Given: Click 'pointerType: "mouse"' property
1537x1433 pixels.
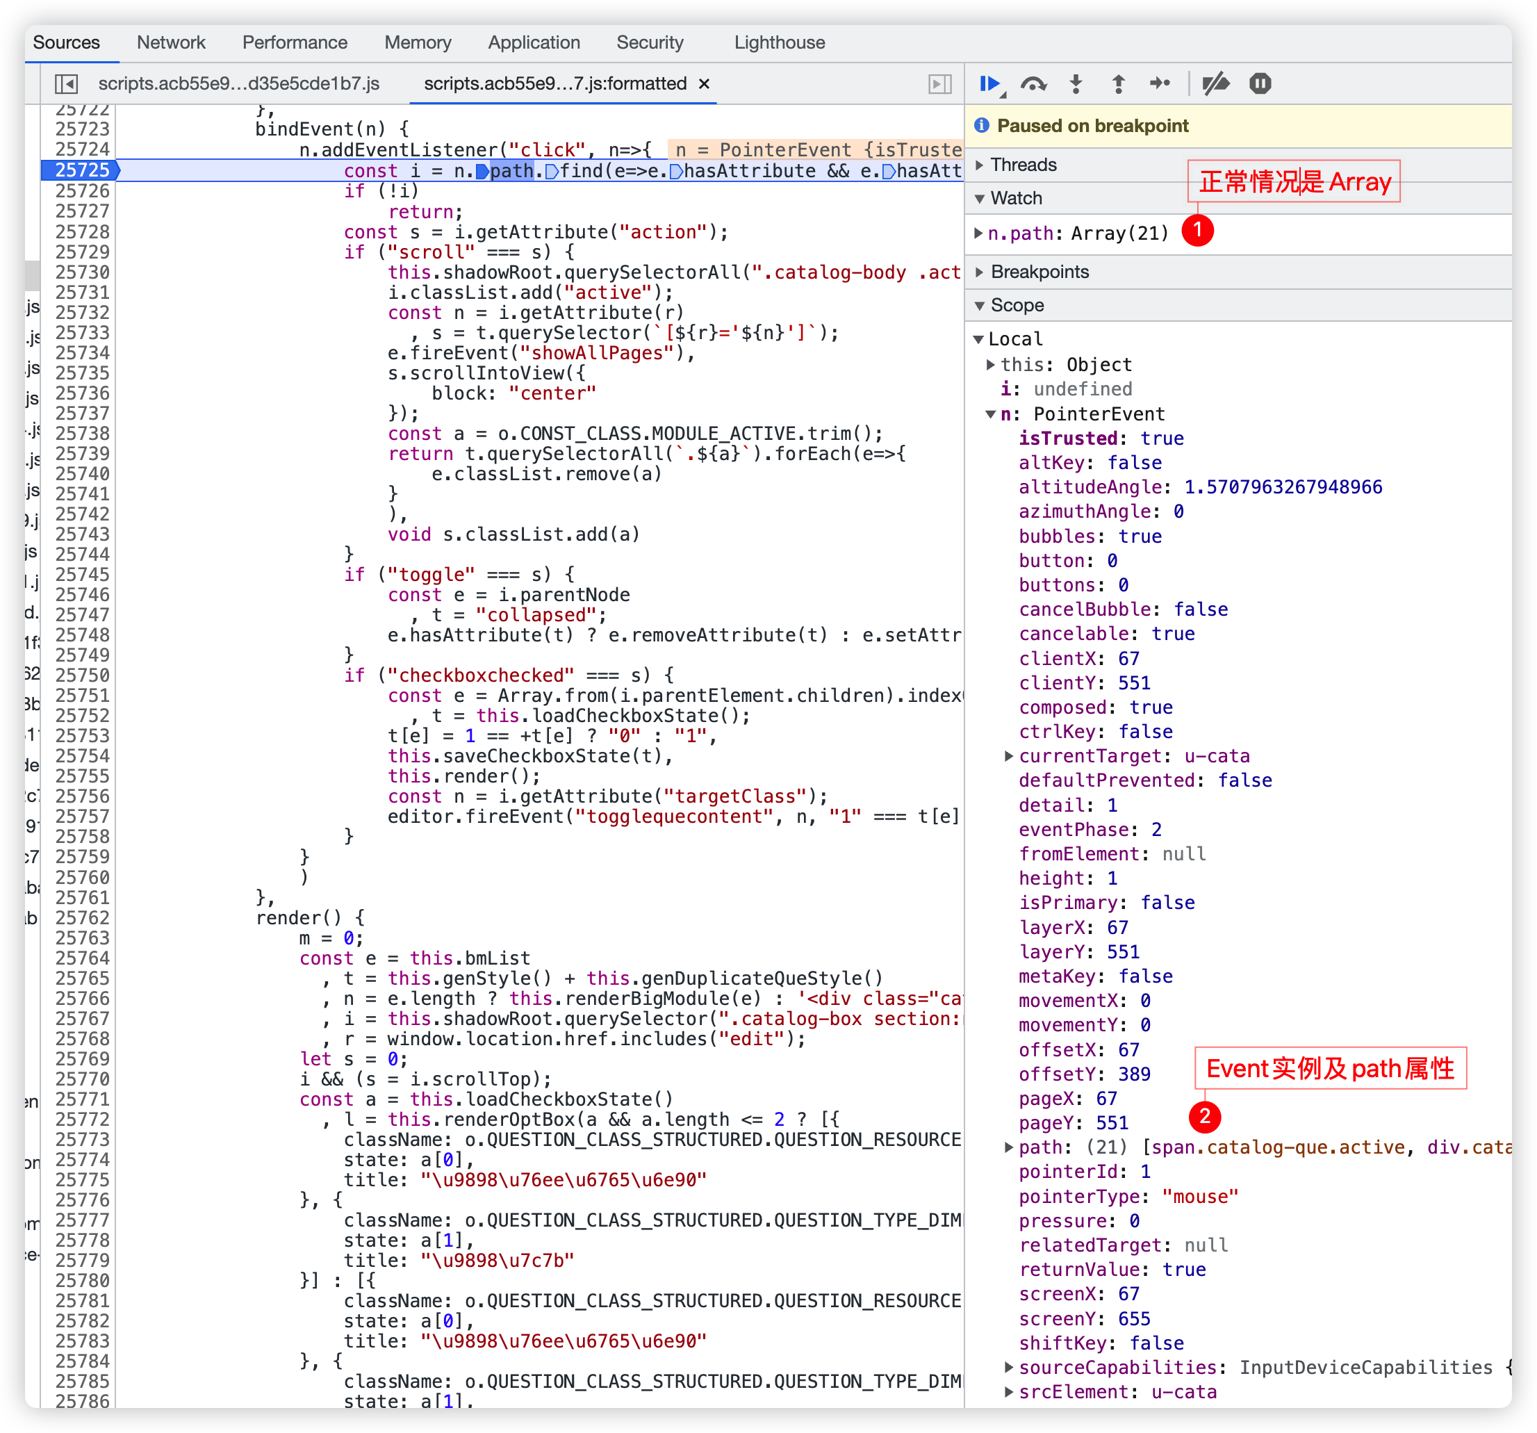Looking at the screenshot, I should 1128,1196.
